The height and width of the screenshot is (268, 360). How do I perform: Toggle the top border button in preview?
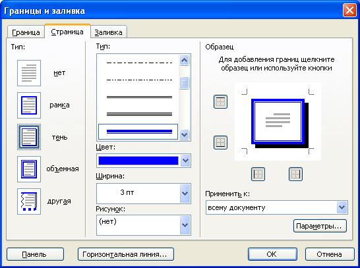click(220, 101)
